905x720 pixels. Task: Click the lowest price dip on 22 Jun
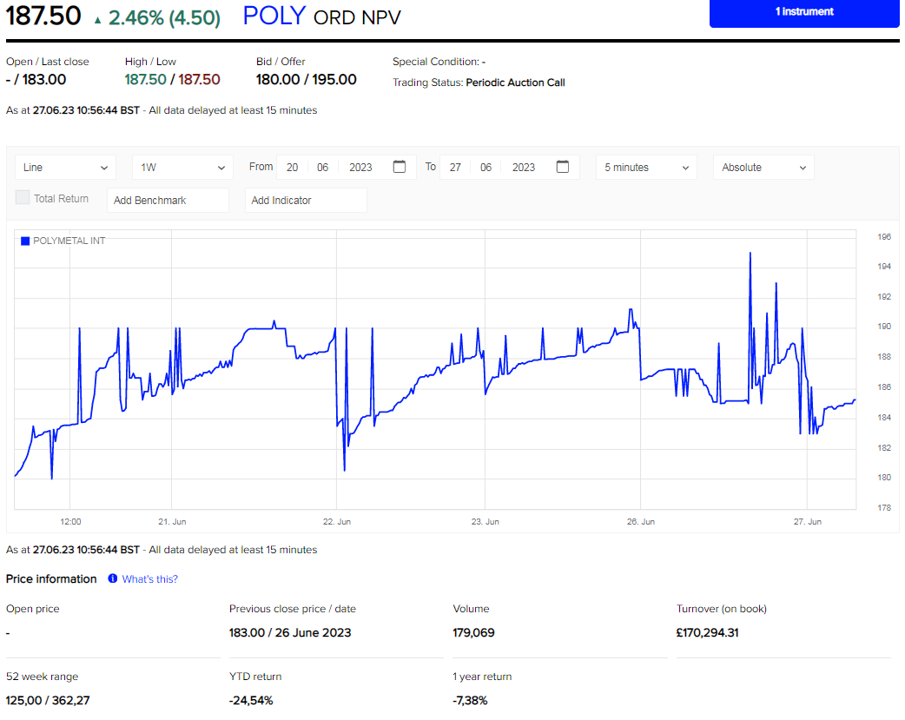click(x=345, y=469)
